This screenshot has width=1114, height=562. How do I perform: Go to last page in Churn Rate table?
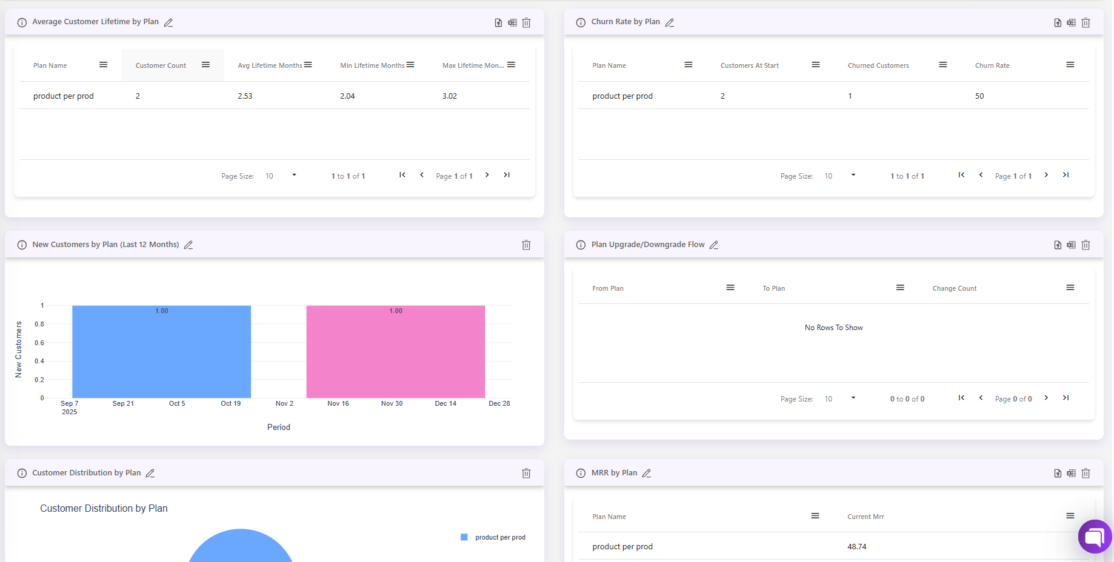click(x=1066, y=175)
